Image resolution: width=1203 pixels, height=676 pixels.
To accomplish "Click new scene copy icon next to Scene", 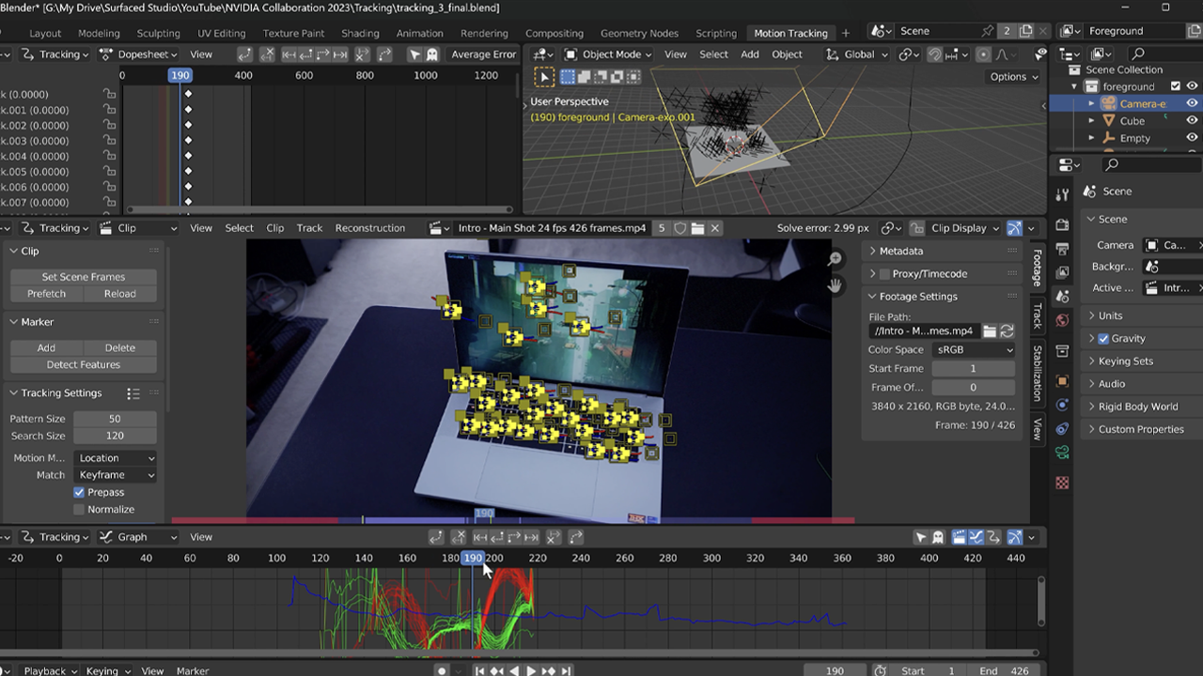I will pyautogui.click(x=1025, y=31).
